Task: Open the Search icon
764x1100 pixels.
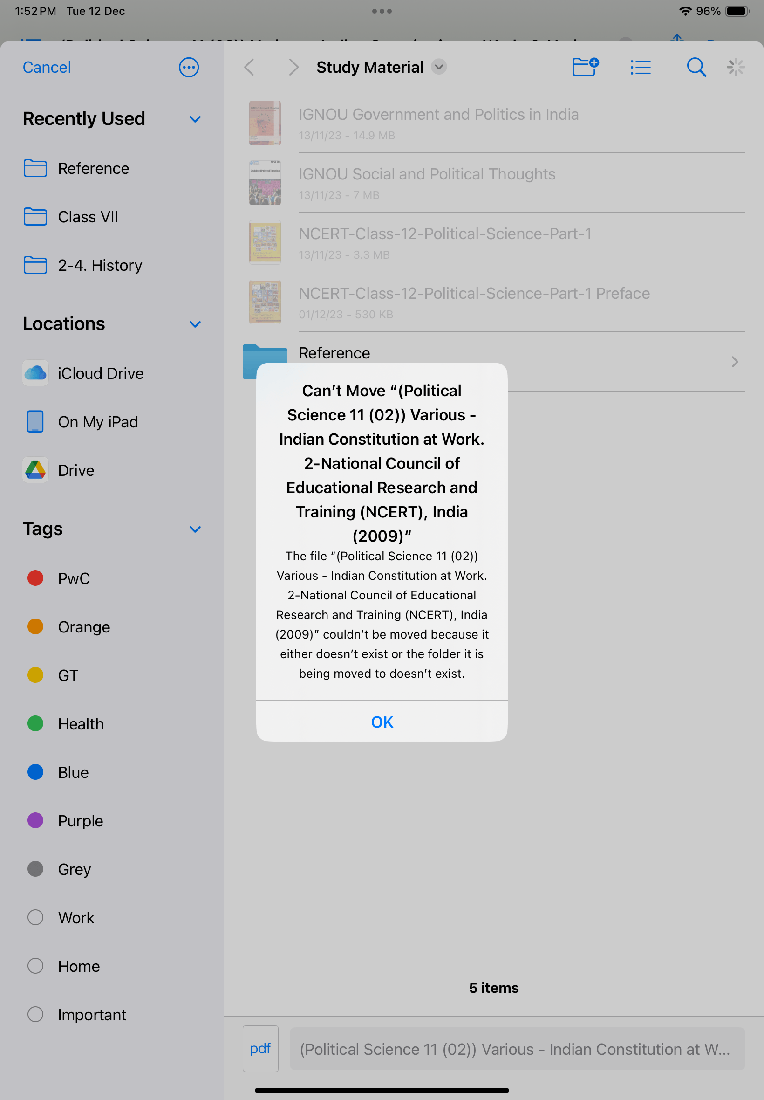Action: click(696, 67)
